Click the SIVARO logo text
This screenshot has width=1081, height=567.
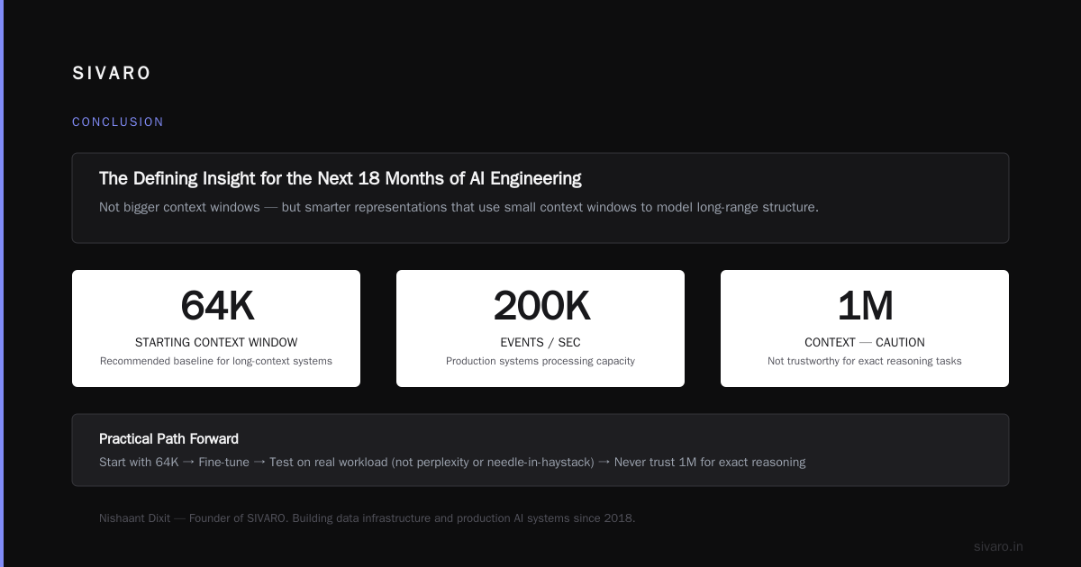(112, 74)
